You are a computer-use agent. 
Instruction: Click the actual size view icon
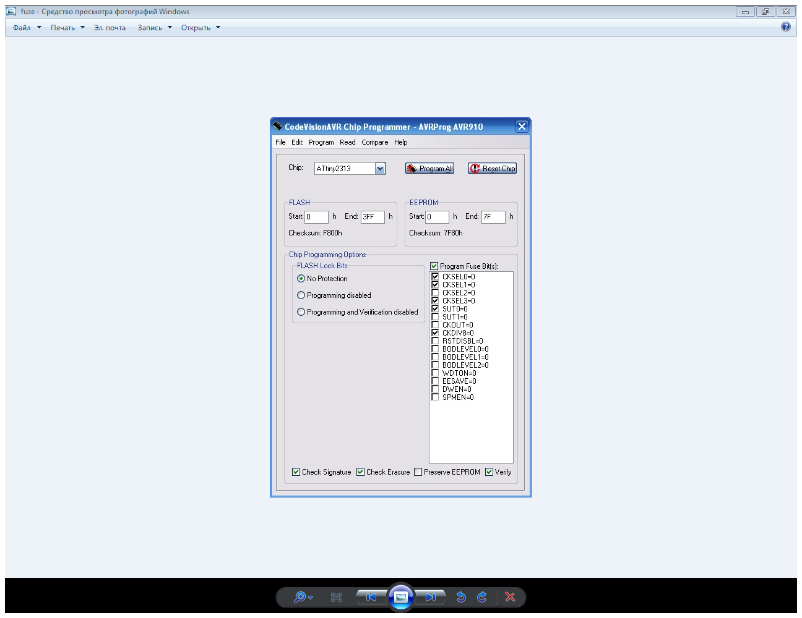pos(336,597)
